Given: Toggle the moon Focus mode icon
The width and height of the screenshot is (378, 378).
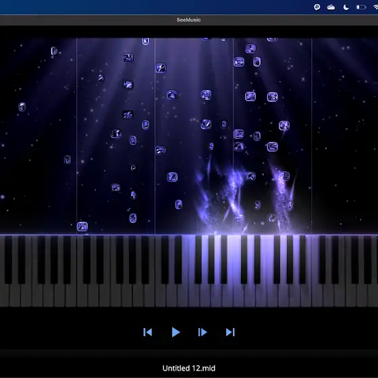Looking at the screenshot, I should coord(346,7).
